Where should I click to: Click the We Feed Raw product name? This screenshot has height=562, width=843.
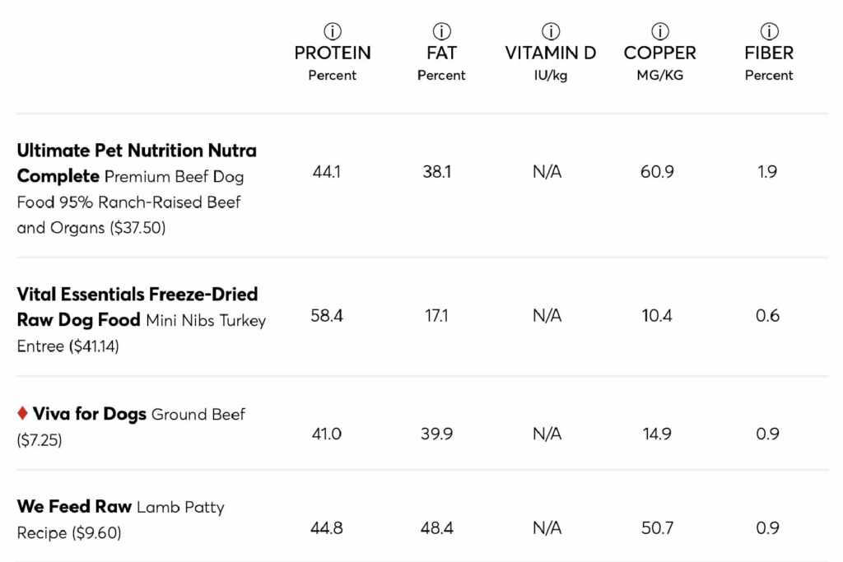(x=74, y=507)
